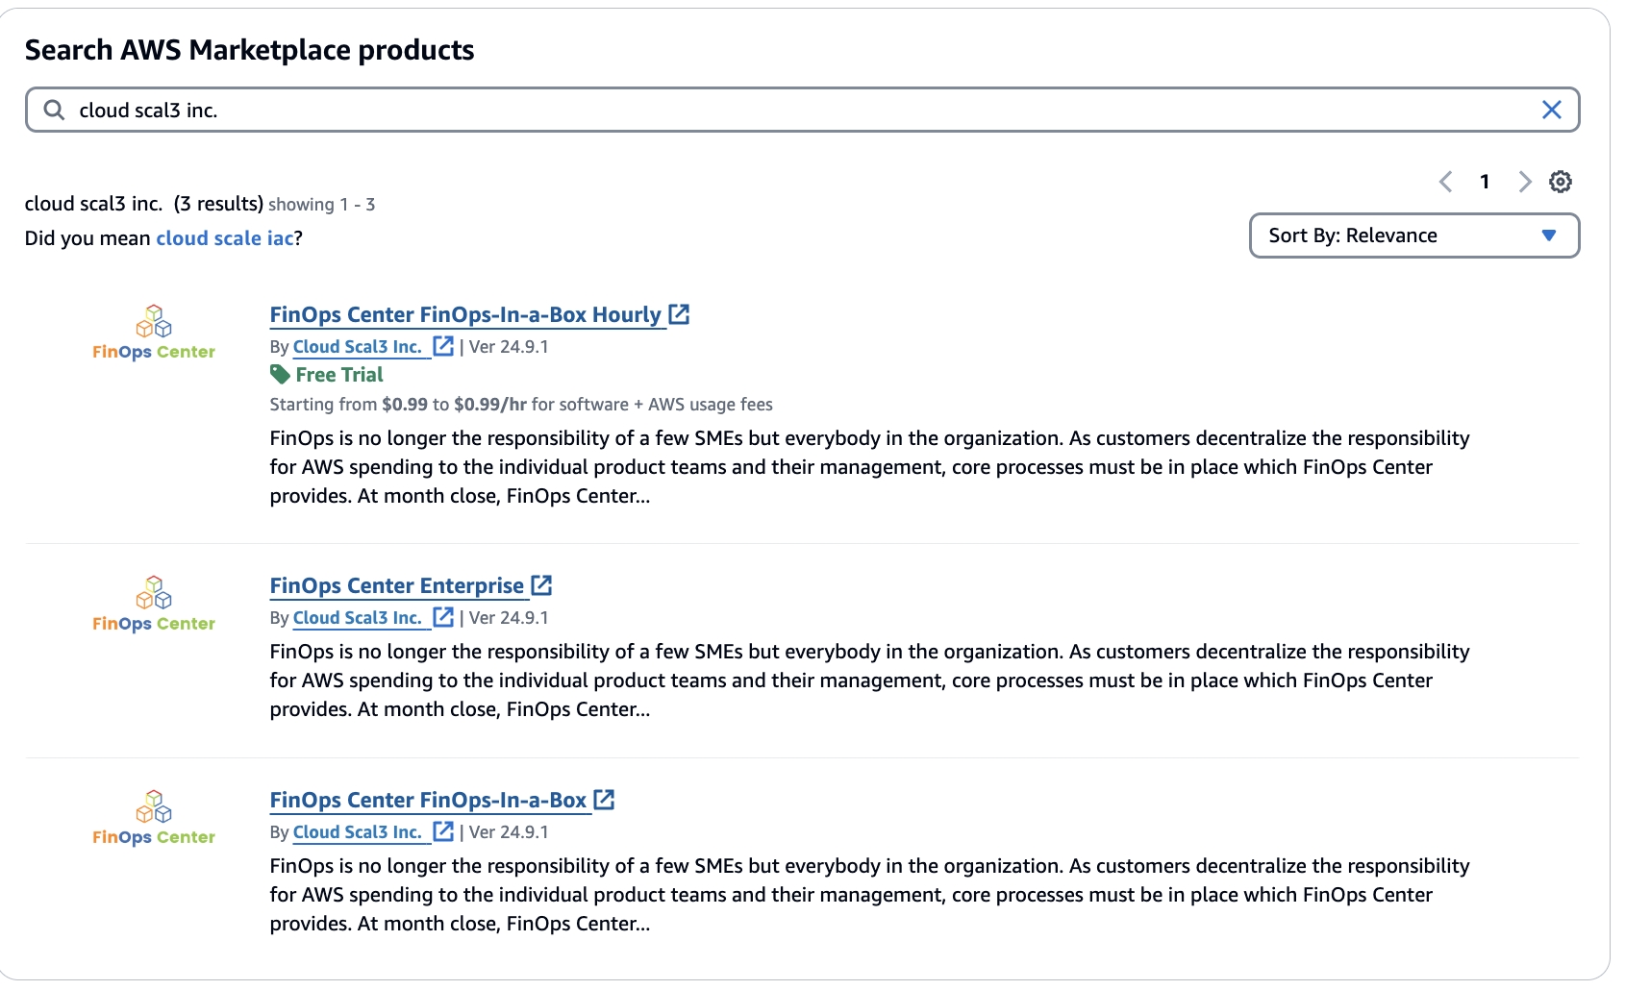The width and height of the screenshot is (1625, 990).
Task: Open FinOps Center FinOps-In-a-Box Hourly listing
Action: coord(465,315)
